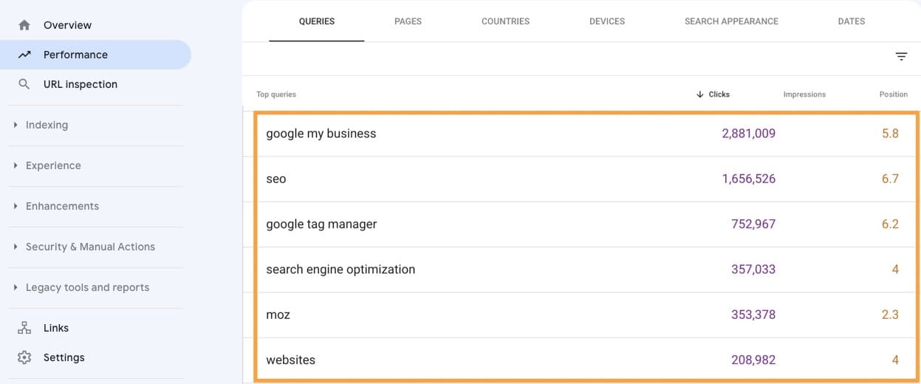Switch to the Pages tab
The height and width of the screenshot is (384, 921).
tap(408, 21)
